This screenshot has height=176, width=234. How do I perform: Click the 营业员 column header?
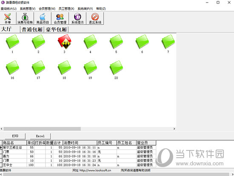point(146,143)
